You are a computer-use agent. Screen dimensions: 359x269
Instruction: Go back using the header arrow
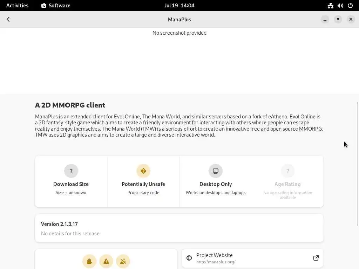pos(8,20)
